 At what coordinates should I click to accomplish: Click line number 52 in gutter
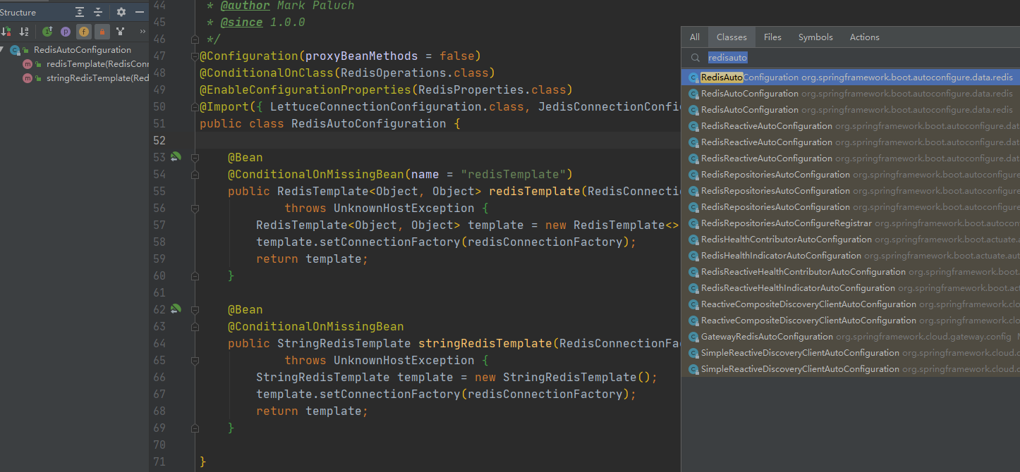(158, 140)
